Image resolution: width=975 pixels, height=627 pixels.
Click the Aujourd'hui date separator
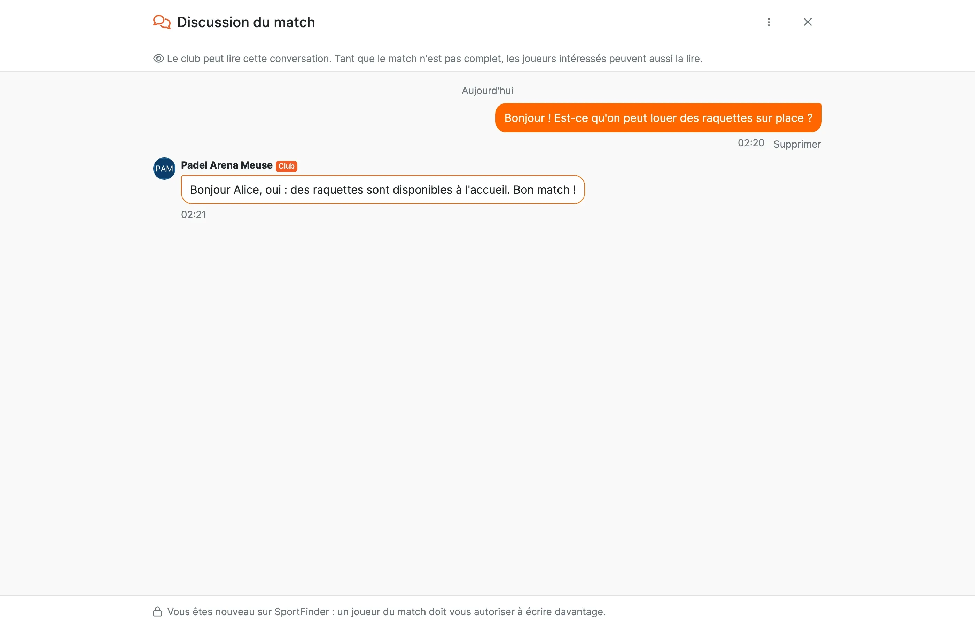[487, 90]
